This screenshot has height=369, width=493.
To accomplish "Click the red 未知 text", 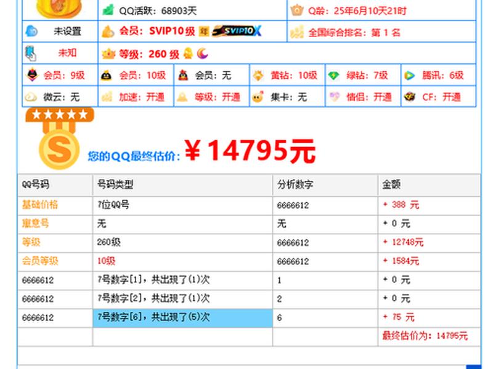I will coord(68,53).
